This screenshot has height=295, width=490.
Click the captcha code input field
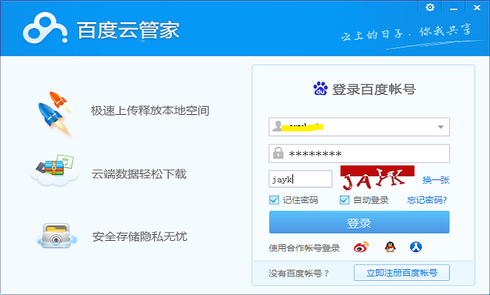click(x=301, y=179)
